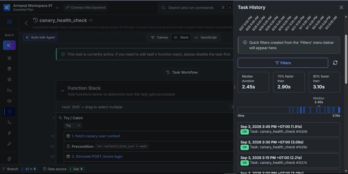Screen dimensions: 348x174
Task: Open the triggers lightning sidebar icon
Action: click(9, 133)
